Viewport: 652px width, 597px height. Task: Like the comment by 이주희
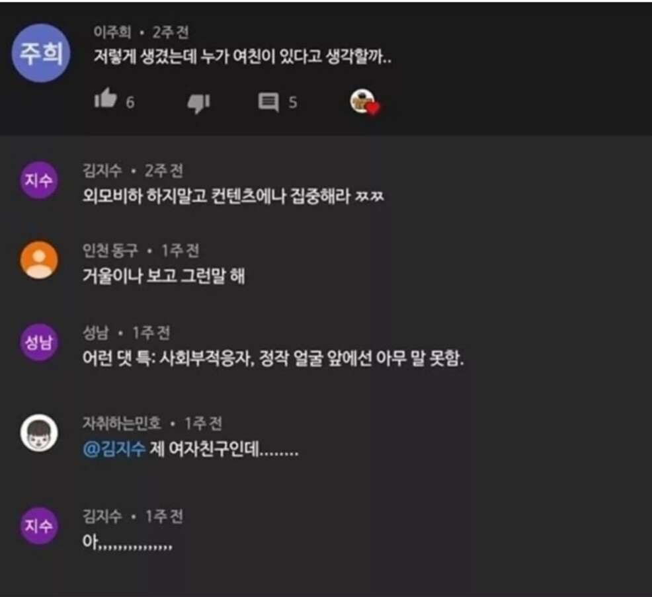[106, 99]
